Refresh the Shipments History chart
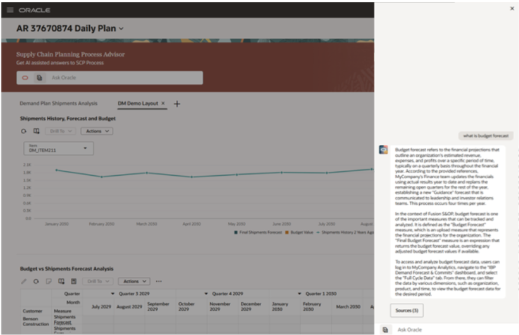The width and height of the screenshot is (519, 335). click(24, 131)
